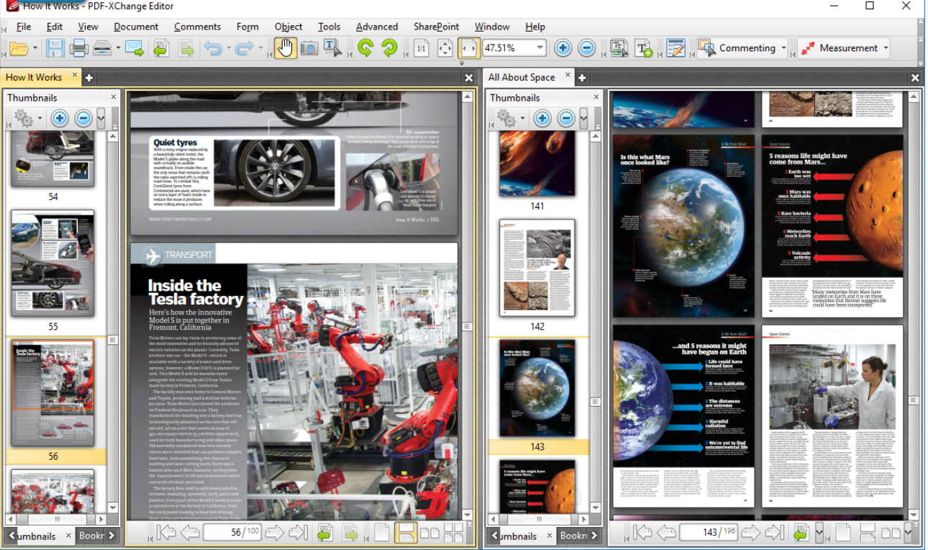
Task: Click the Fit Page zoom icon
Action: click(x=445, y=48)
